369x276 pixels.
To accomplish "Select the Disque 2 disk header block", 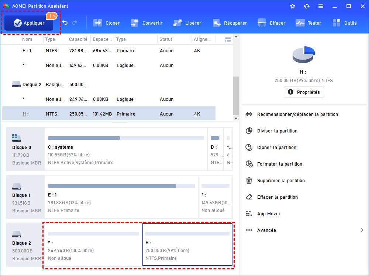I will [x=25, y=245].
